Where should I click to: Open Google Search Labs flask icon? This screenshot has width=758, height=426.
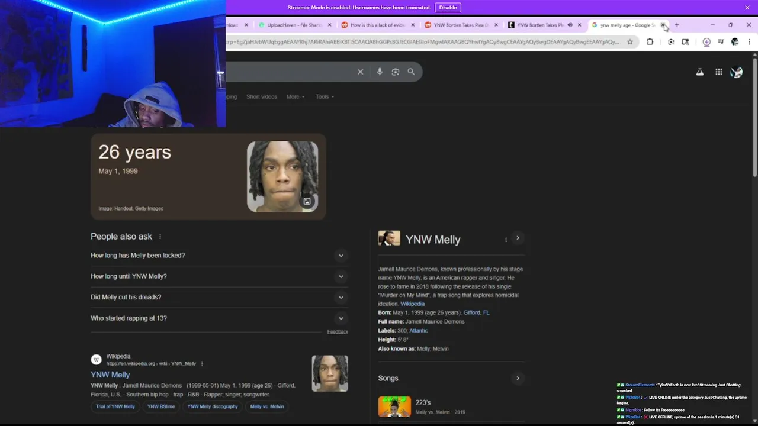699,72
